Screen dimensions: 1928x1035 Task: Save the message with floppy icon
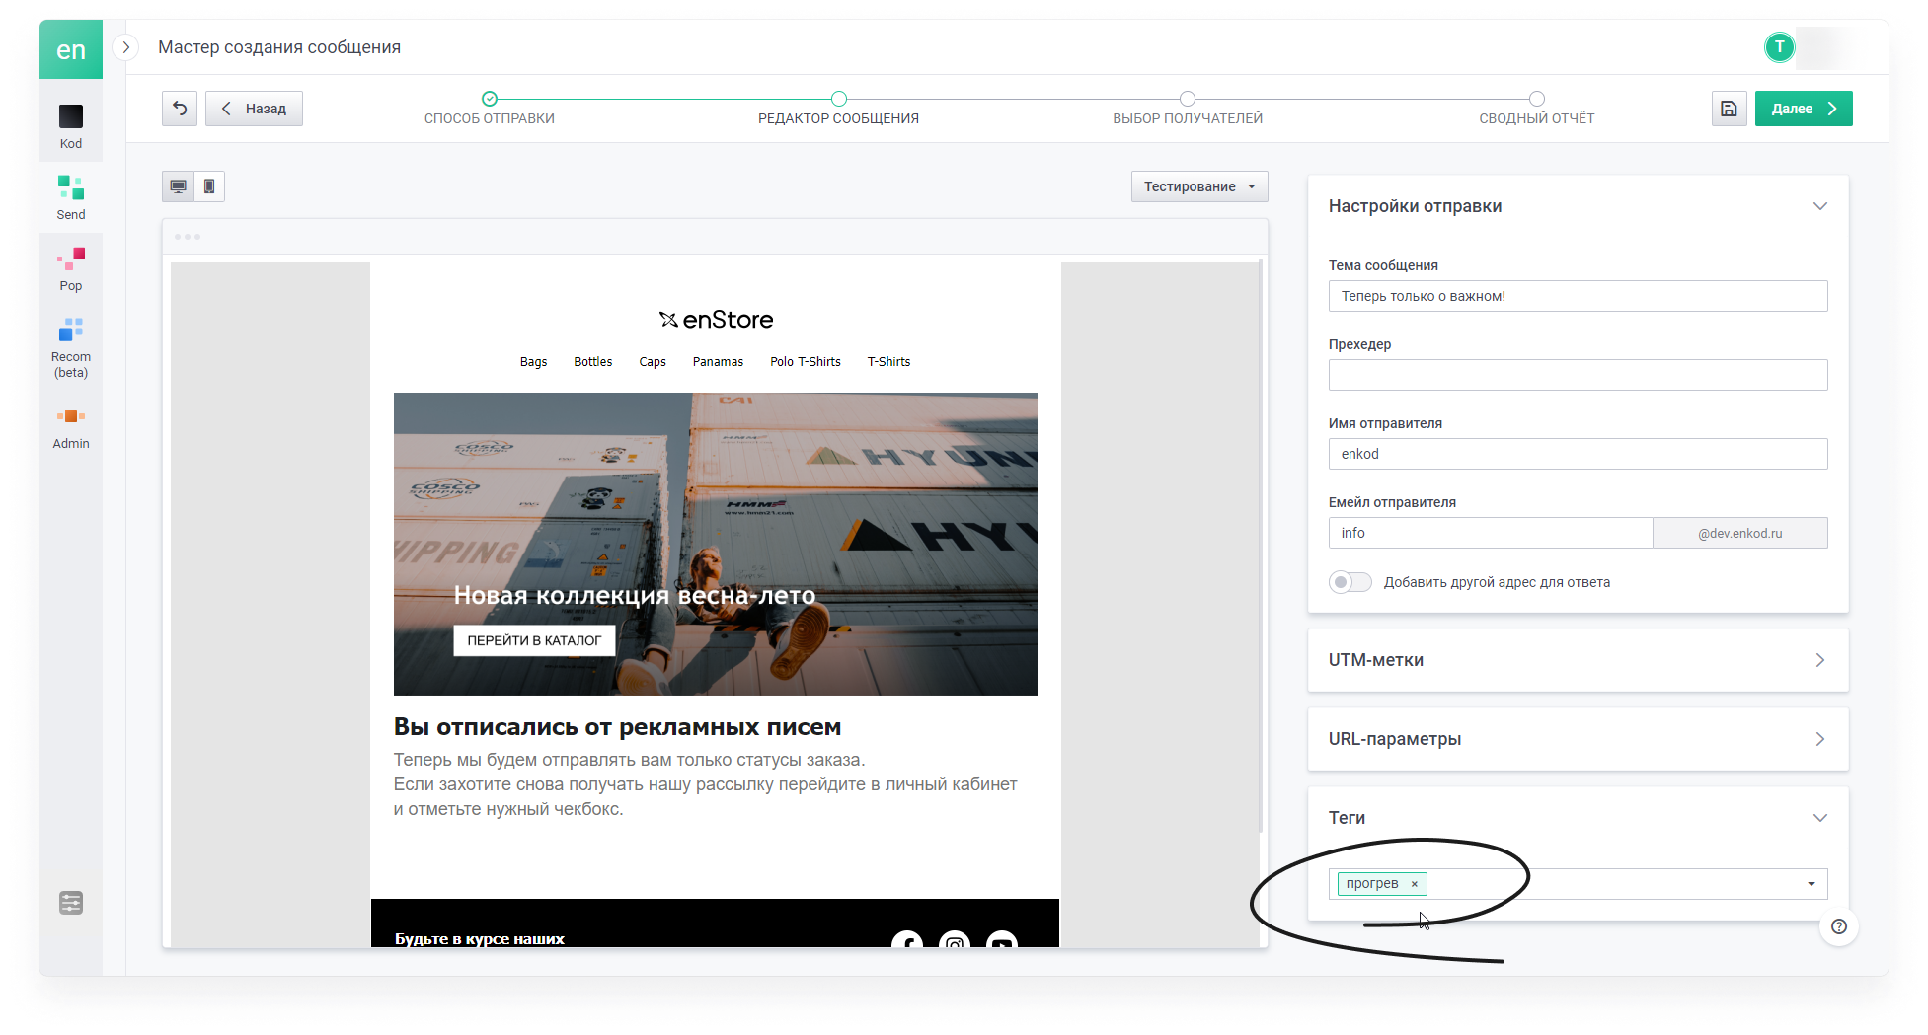pyautogui.click(x=1729, y=109)
